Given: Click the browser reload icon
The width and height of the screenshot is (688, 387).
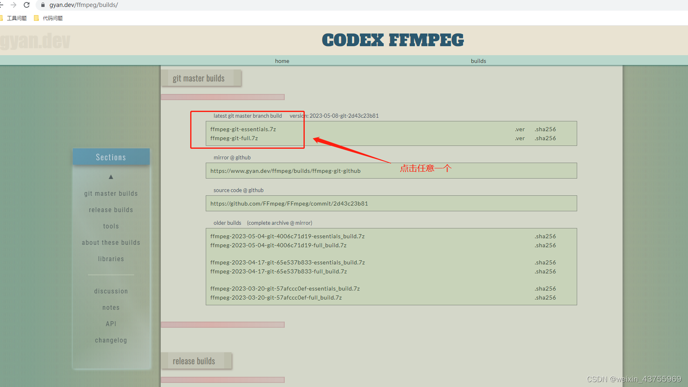Looking at the screenshot, I should pyautogui.click(x=27, y=5).
